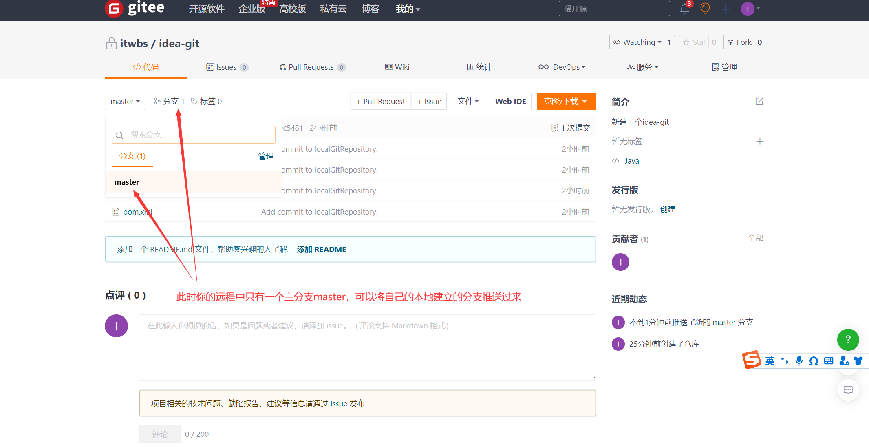Open the Wiki tab

tap(397, 67)
